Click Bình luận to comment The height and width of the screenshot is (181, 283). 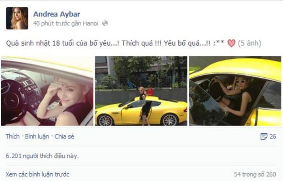pyautogui.click(x=37, y=136)
